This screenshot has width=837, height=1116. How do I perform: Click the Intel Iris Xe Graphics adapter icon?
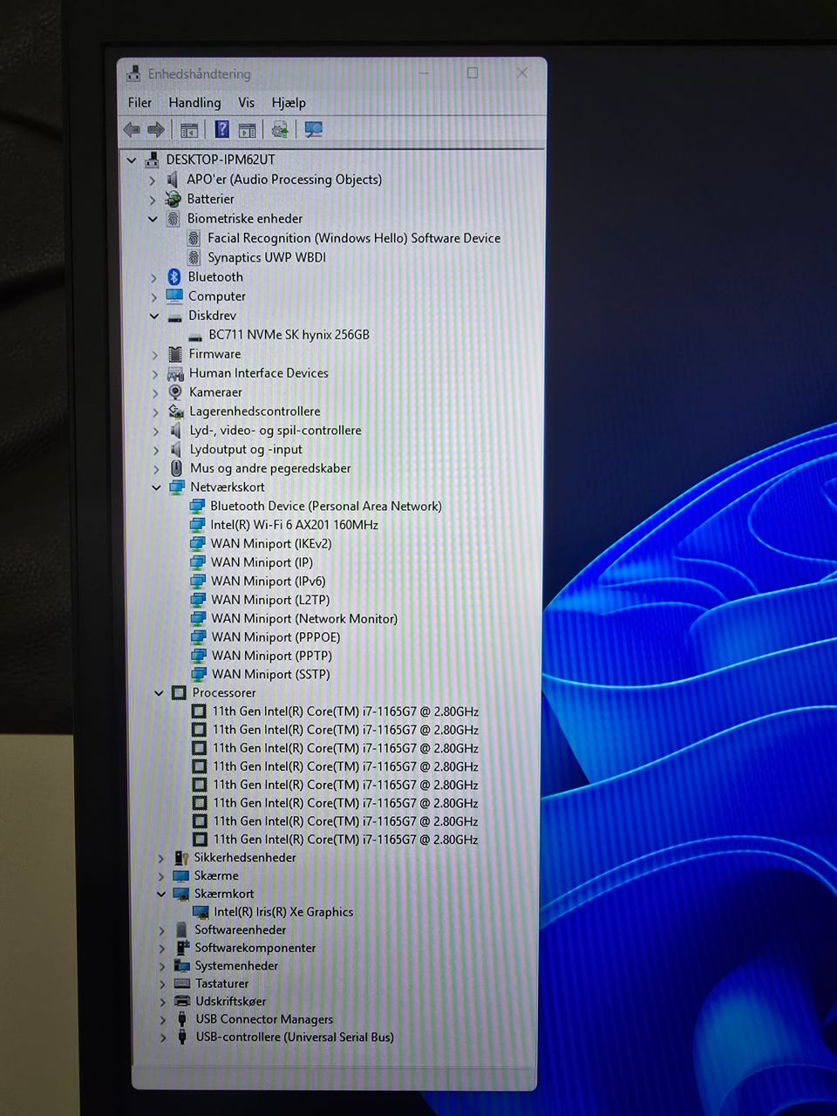(x=201, y=912)
